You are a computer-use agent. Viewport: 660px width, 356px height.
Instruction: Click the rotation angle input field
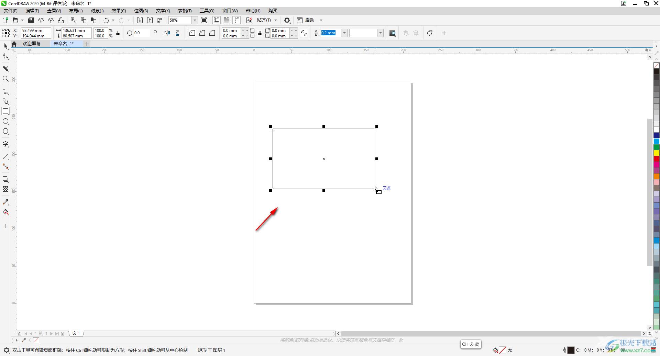(142, 33)
